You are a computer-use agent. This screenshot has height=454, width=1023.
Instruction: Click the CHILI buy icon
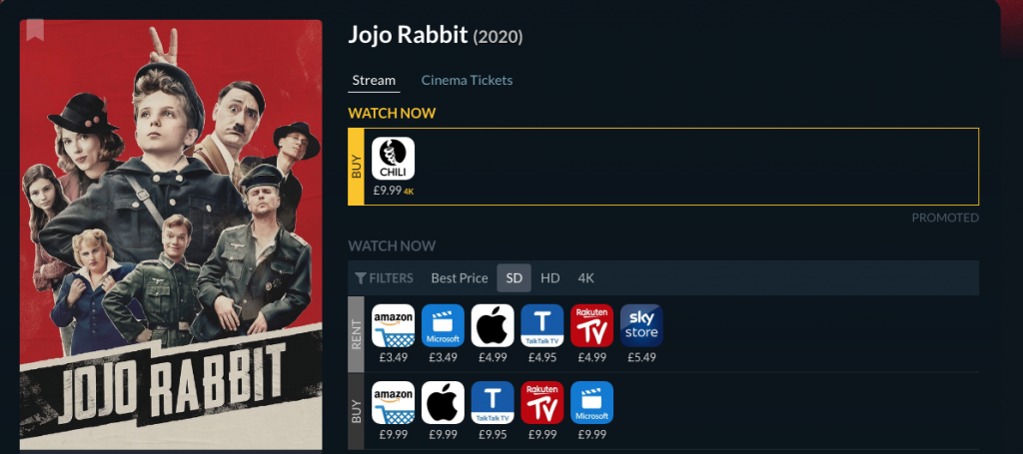coord(393,159)
